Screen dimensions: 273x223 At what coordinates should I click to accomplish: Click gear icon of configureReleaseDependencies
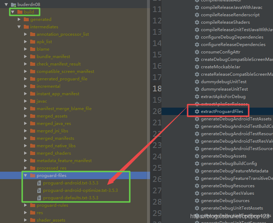click(197, 45)
